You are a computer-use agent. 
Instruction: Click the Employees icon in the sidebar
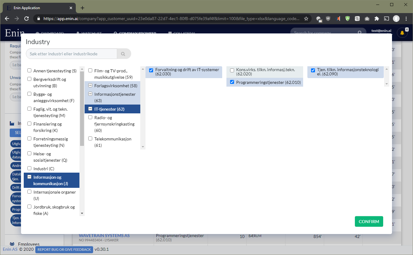pos(12,244)
